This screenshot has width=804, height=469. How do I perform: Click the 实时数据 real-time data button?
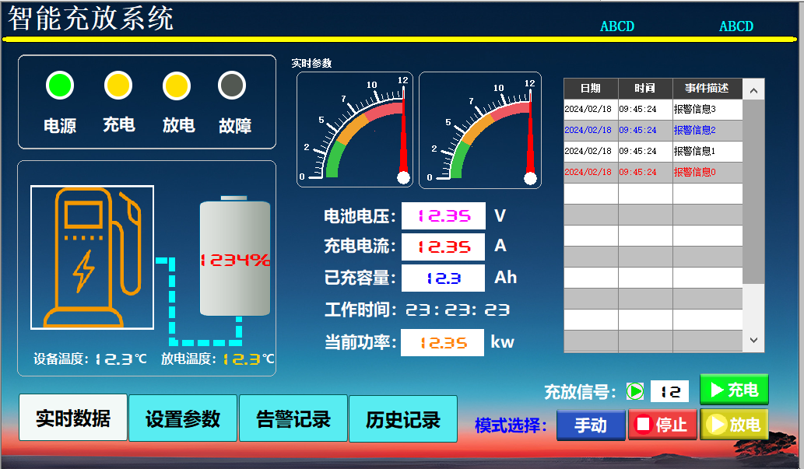pos(72,418)
